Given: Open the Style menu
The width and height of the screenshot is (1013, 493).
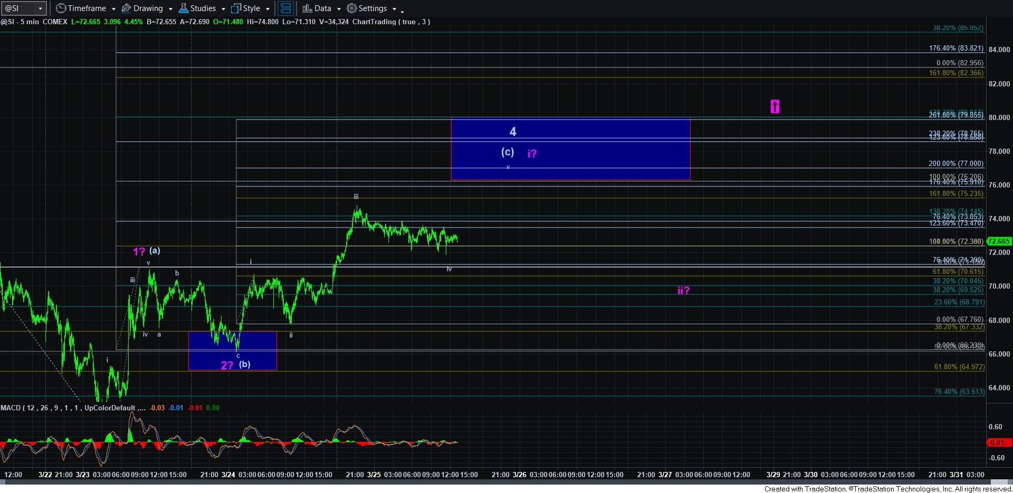Looking at the screenshot, I should (x=252, y=8).
